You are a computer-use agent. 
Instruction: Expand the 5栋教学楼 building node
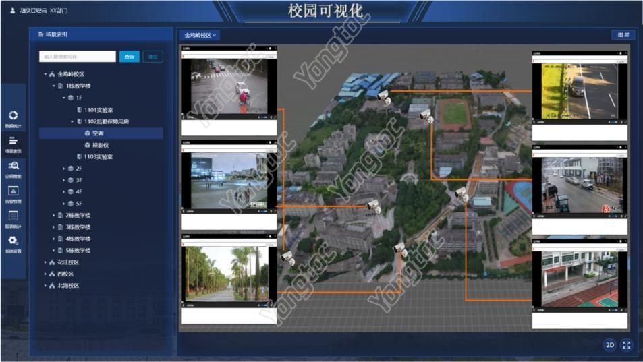pyautogui.click(x=54, y=251)
